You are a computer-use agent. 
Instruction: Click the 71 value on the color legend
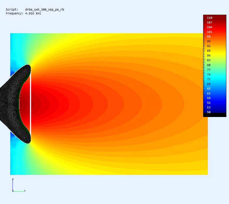coord(209,79)
